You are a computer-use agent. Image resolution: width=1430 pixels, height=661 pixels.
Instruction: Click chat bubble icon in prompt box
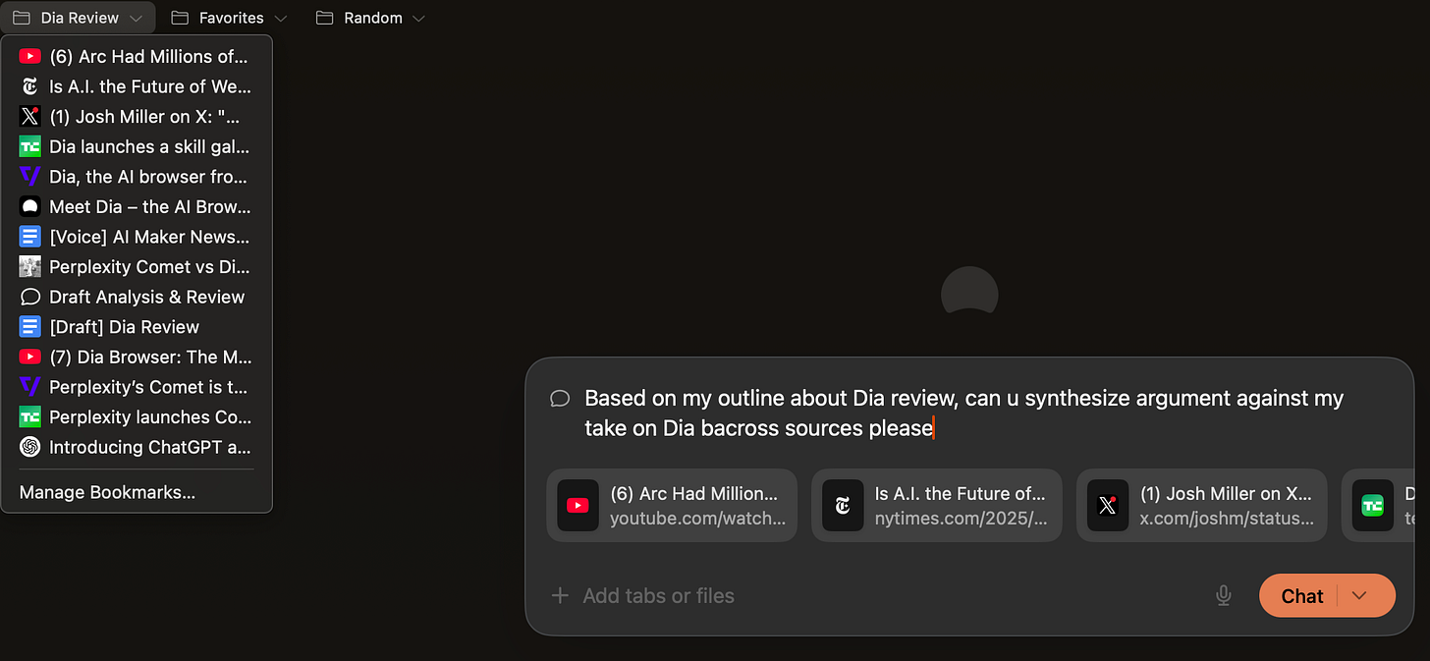(x=560, y=398)
